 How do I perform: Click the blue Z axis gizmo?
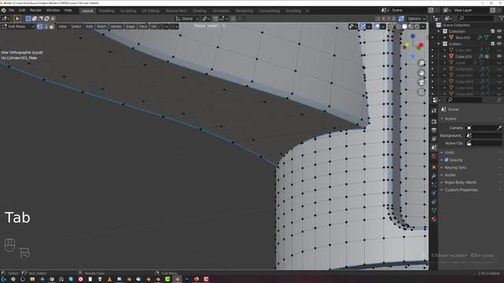(413, 37)
